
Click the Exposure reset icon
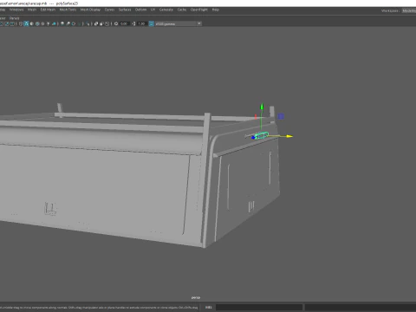(x=116, y=23)
